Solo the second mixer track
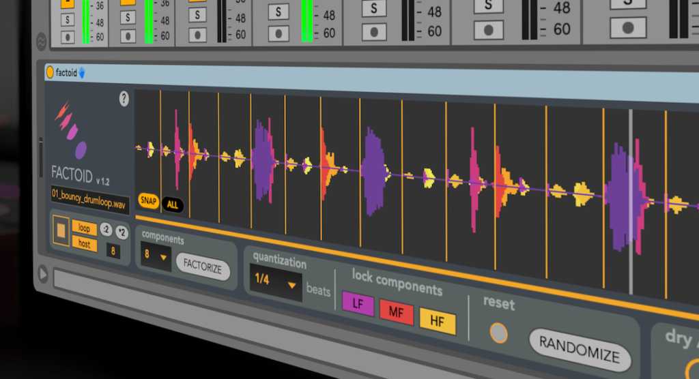 pyautogui.click(x=128, y=18)
